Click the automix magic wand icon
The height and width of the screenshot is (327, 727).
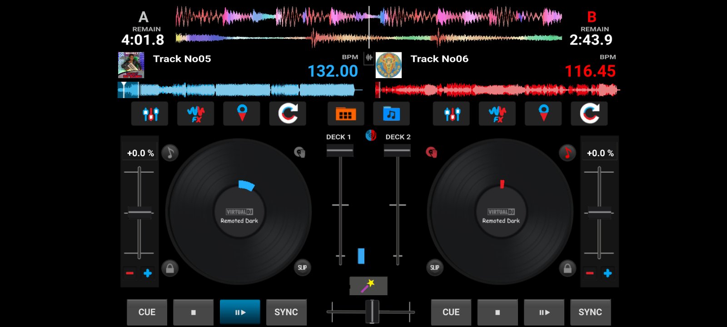point(368,286)
